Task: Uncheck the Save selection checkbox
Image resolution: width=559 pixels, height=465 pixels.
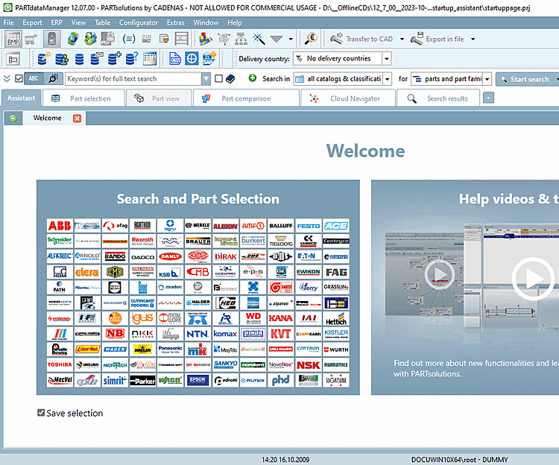Action: [41, 413]
